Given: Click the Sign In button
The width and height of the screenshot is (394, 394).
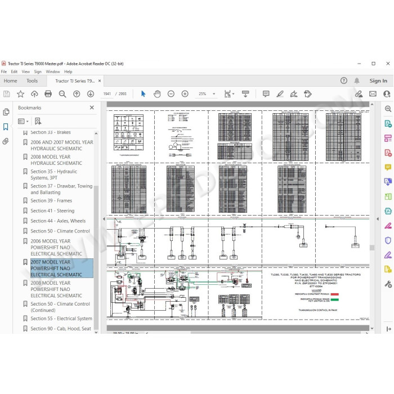Looking at the screenshot, I should click(378, 80).
